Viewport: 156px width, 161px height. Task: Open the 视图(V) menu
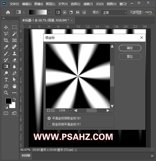tap(112, 4)
